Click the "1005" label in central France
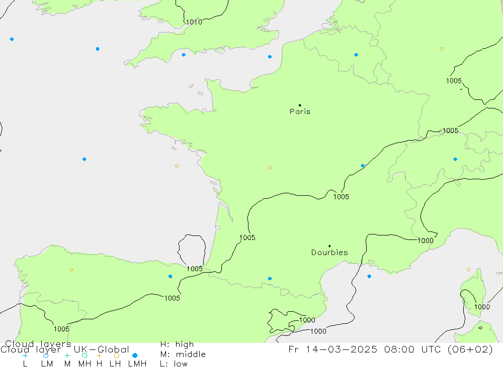The image size is (503, 368). pos(341,197)
